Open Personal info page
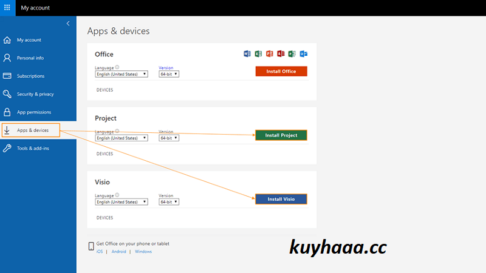 click(x=30, y=58)
